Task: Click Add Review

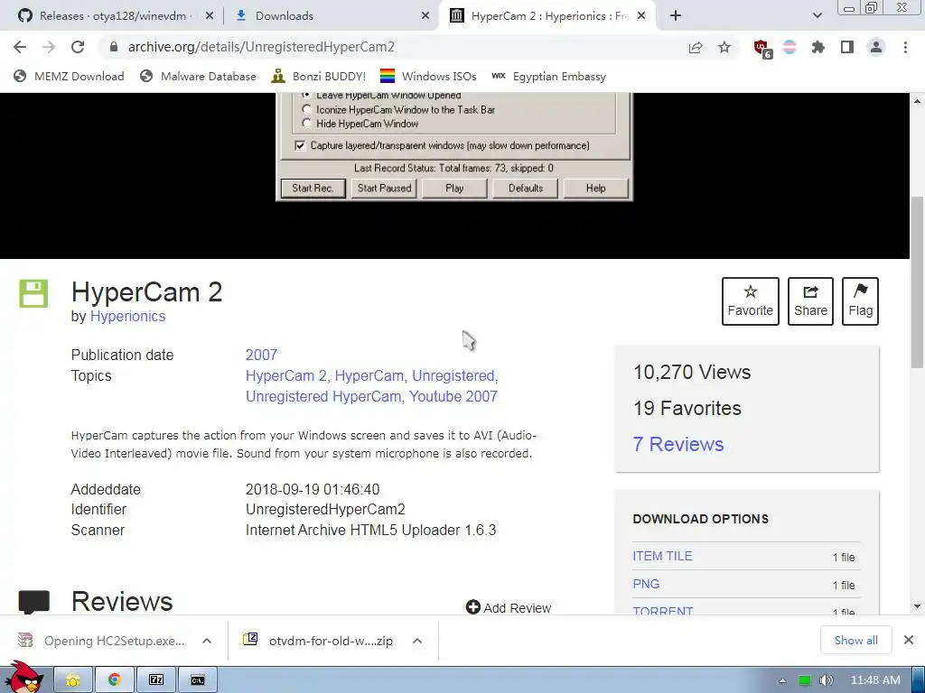Action: (509, 607)
